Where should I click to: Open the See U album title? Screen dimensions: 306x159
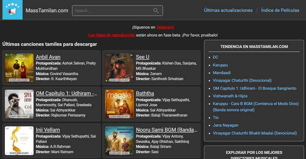pos(142,57)
